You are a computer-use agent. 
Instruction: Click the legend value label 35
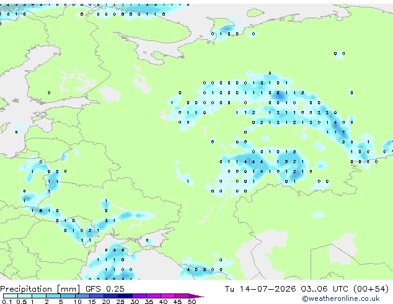pos(149,302)
